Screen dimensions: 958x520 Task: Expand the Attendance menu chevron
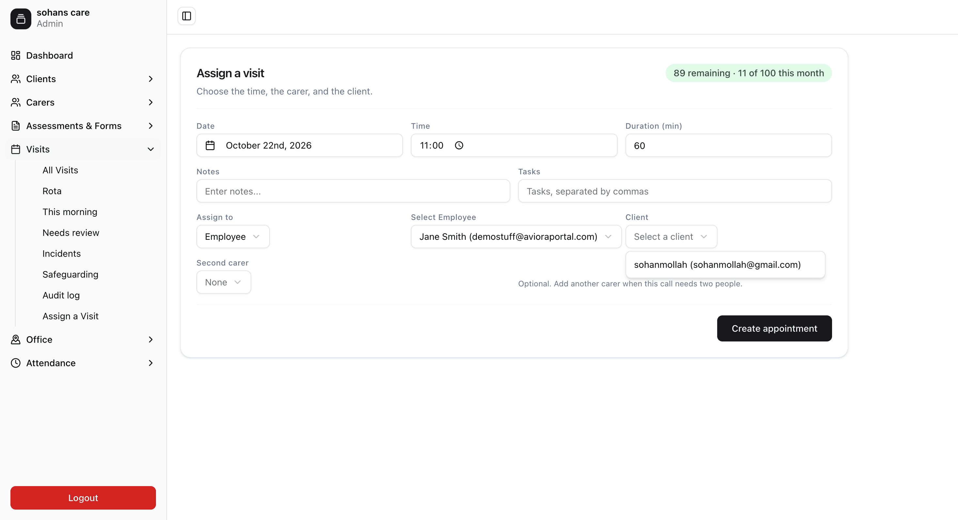[x=151, y=363]
